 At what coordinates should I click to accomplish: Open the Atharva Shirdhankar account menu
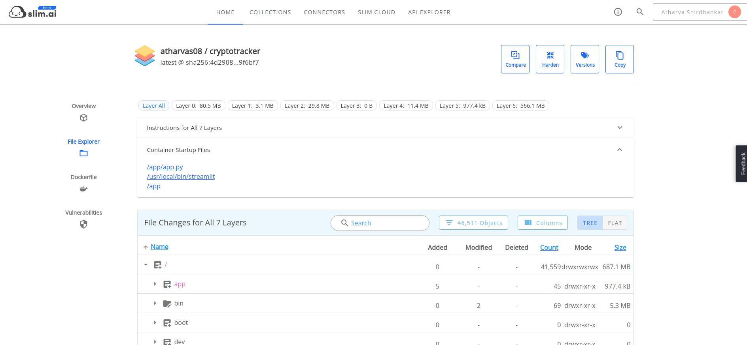(700, 12)
